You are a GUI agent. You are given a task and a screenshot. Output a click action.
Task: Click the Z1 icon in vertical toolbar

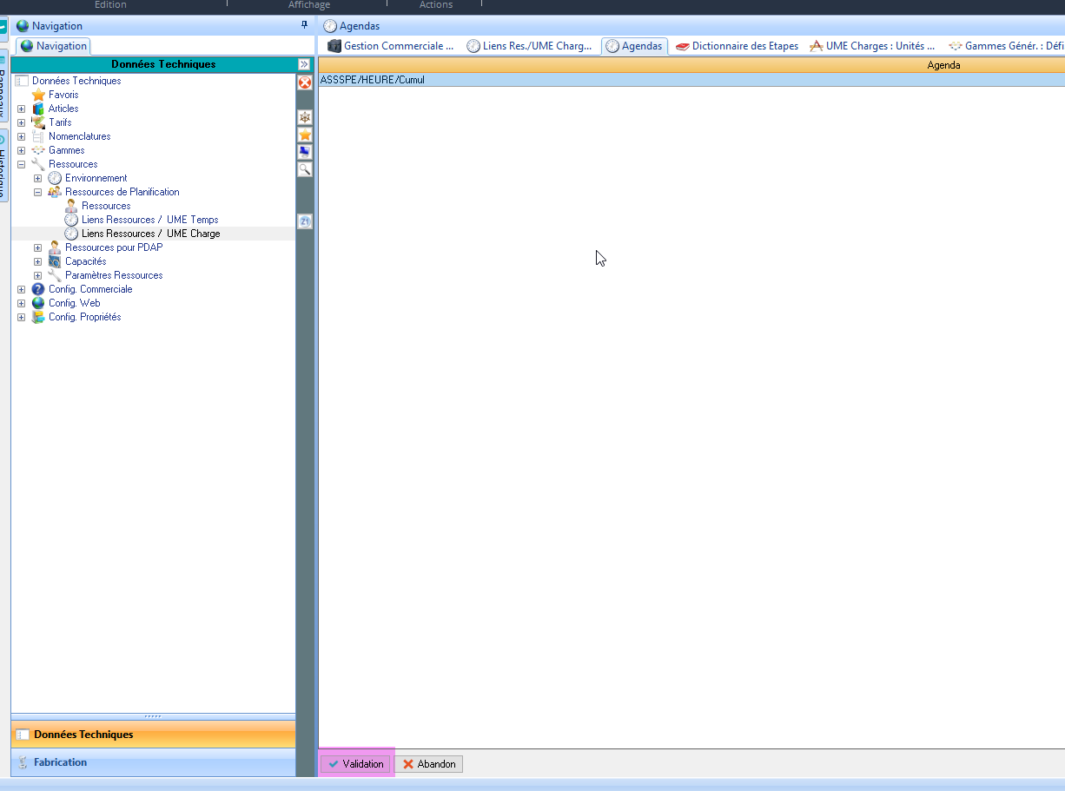click(305, 221)
